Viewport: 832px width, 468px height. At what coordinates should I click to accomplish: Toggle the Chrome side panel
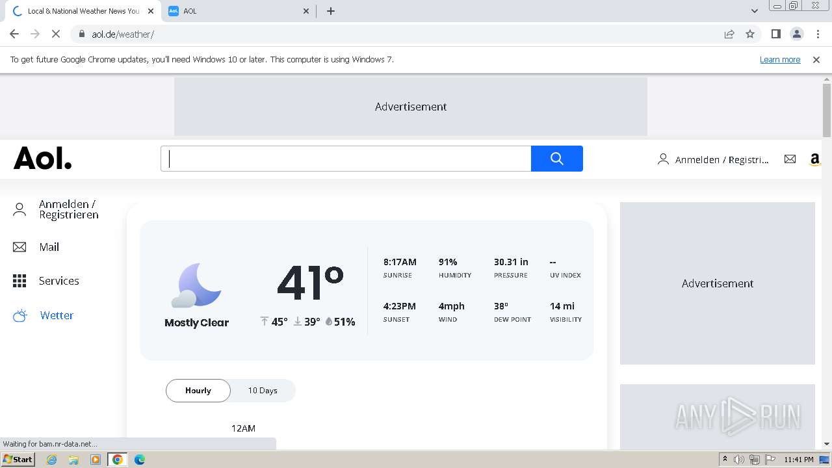point(775,34)
